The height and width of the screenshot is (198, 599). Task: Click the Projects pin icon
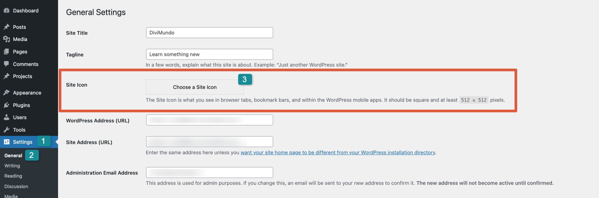pos(6,76)
